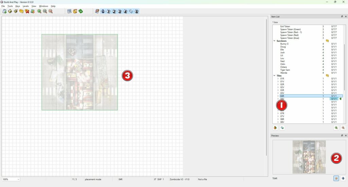Image resolution: width=348 pixels, height=187 pixels.
Task: Toggle level 4 layer button
Action: pyautogui.click(x=125, y=11)
